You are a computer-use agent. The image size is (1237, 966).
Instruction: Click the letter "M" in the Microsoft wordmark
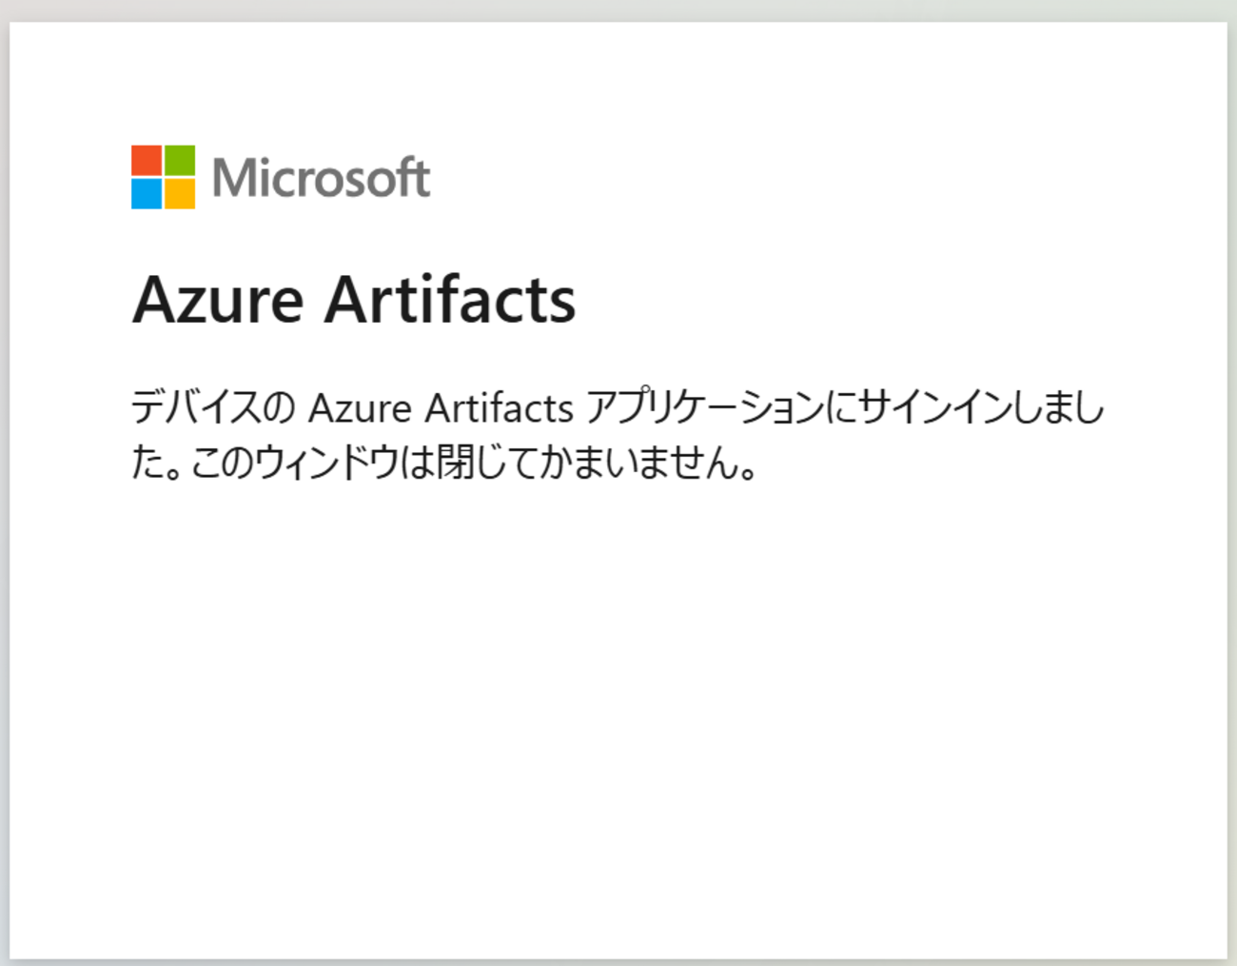(x=231, y=178)
